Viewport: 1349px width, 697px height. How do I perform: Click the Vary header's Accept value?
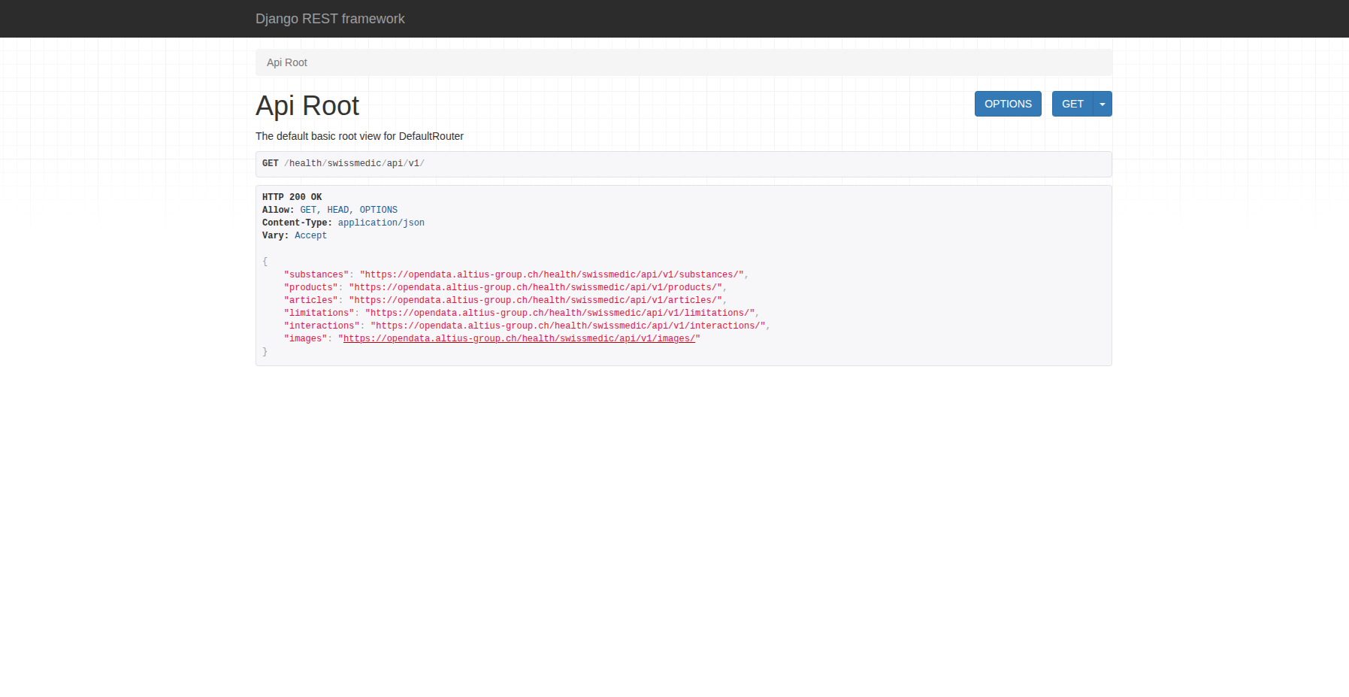[310, 235]
